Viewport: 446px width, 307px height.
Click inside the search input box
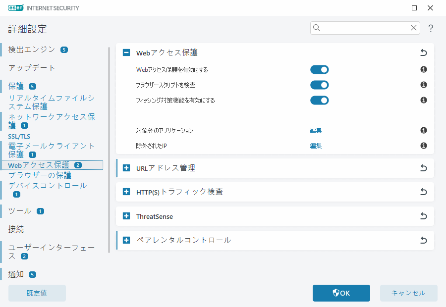point(362,28)
